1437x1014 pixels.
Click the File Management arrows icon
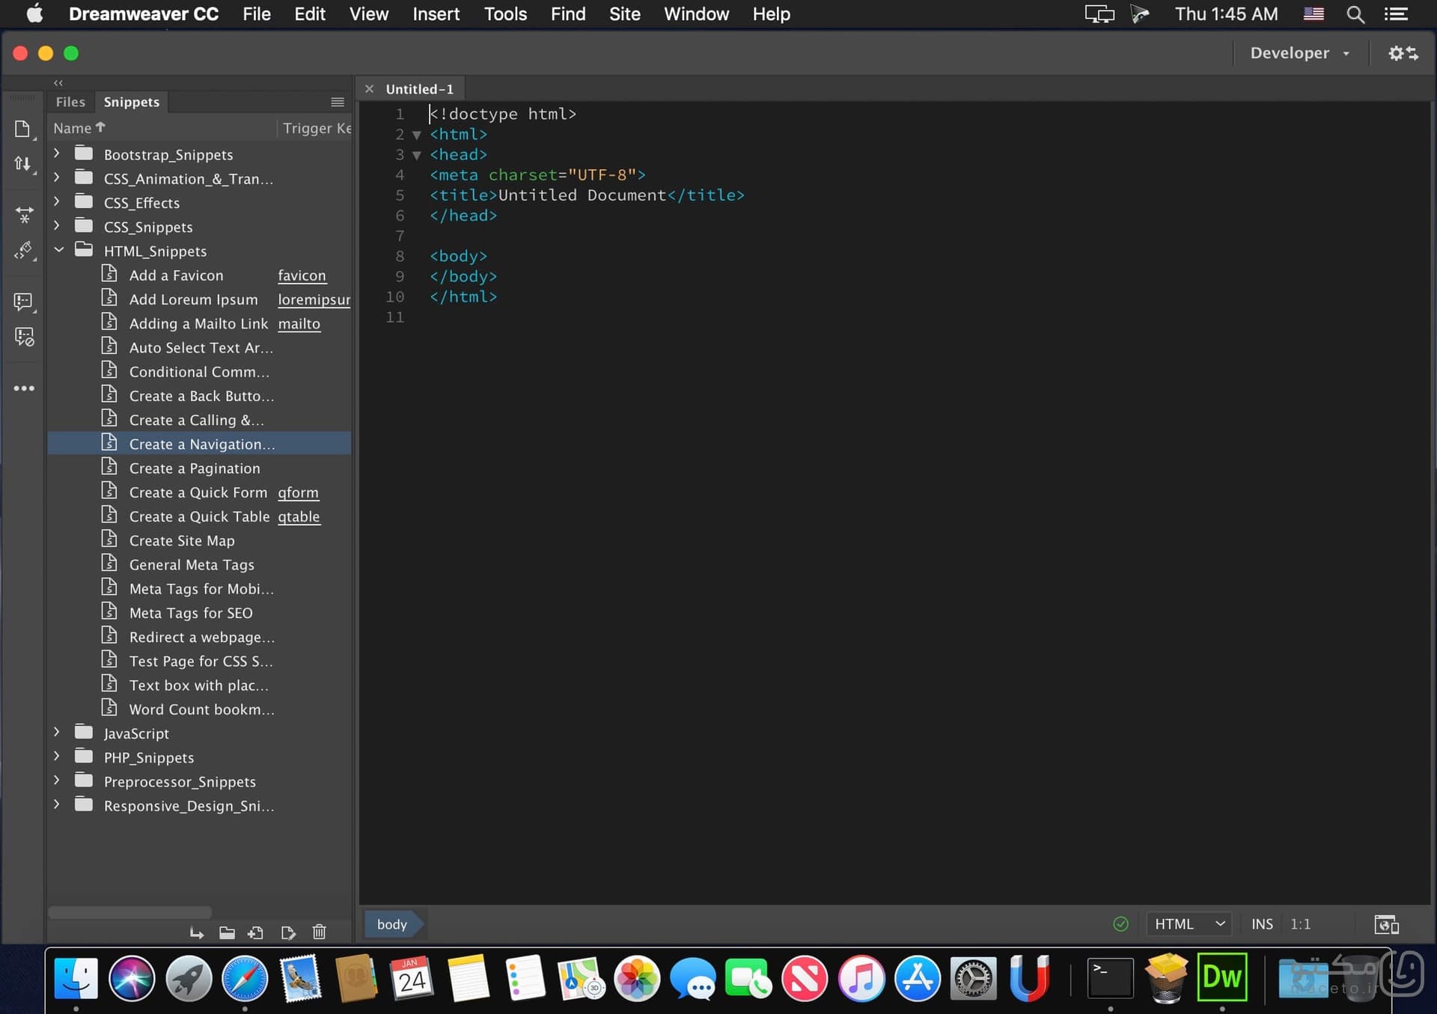pos(22,164)
